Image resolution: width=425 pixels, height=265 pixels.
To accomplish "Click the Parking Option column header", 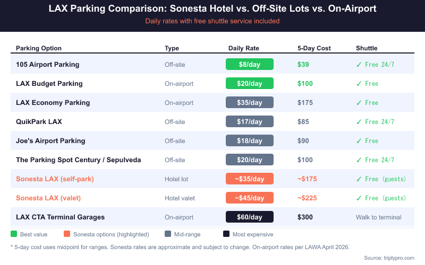I will pyautogui.click(x=39, y=48).
